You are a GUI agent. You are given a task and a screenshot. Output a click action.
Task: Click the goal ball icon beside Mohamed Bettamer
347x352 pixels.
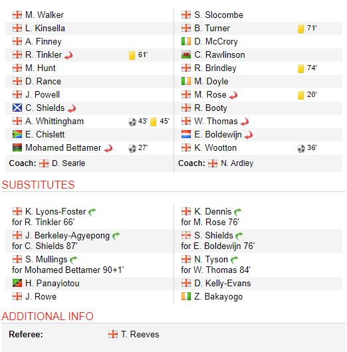132,148
